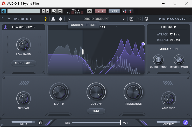This screenshot has width=192, height=127.
Task: Click the Cutoff knob
Action: (x=96, y=92)
